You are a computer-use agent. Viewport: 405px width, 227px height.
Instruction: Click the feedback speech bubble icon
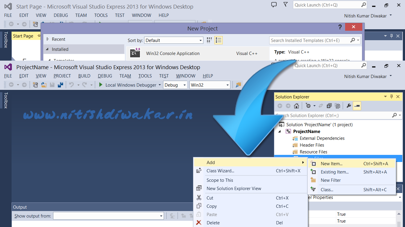coord(274,5)
